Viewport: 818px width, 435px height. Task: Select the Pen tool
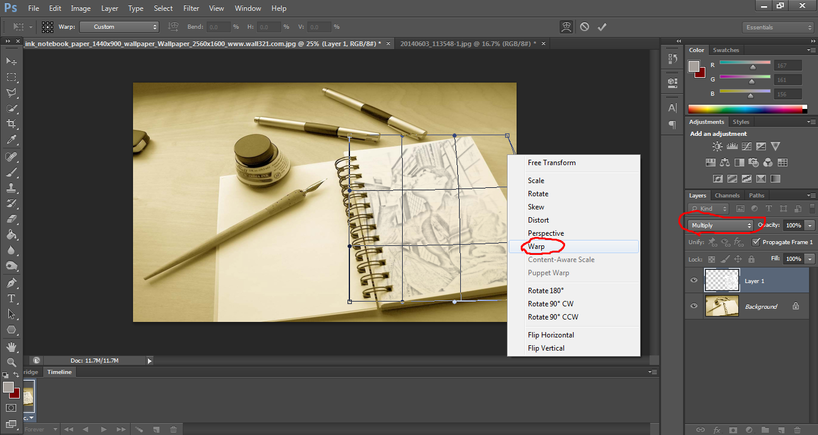[11, 282]
